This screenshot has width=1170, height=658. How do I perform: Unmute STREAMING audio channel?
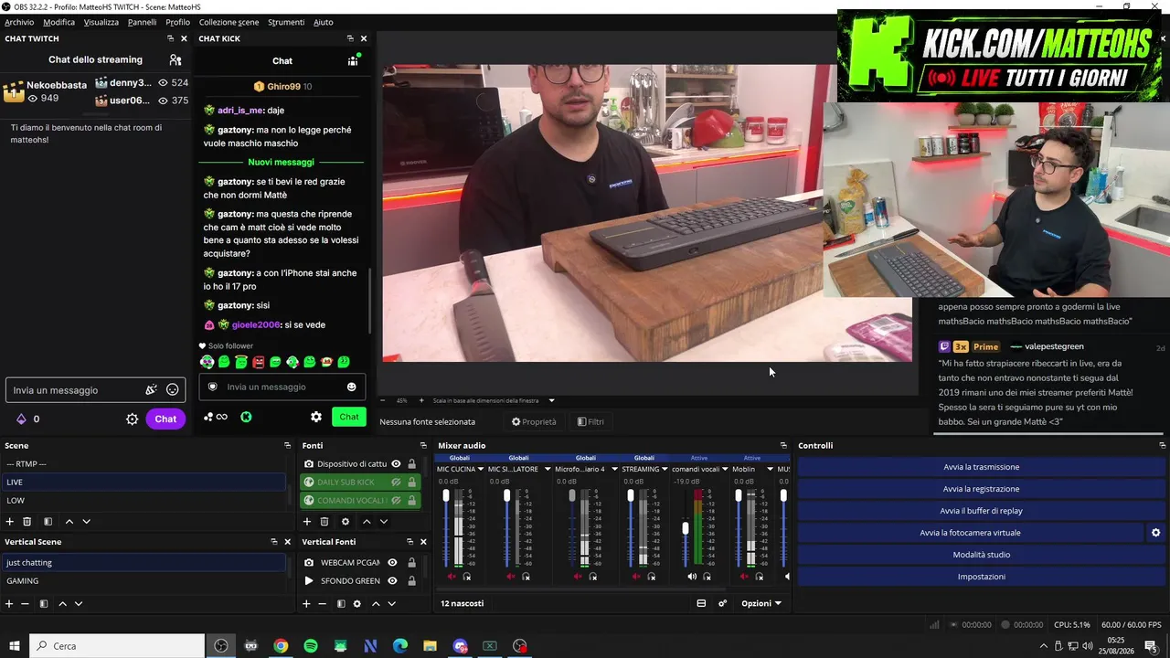coord(636,577)
